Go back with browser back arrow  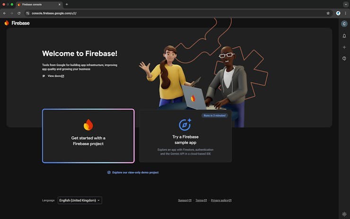click(x=4, y=13)
